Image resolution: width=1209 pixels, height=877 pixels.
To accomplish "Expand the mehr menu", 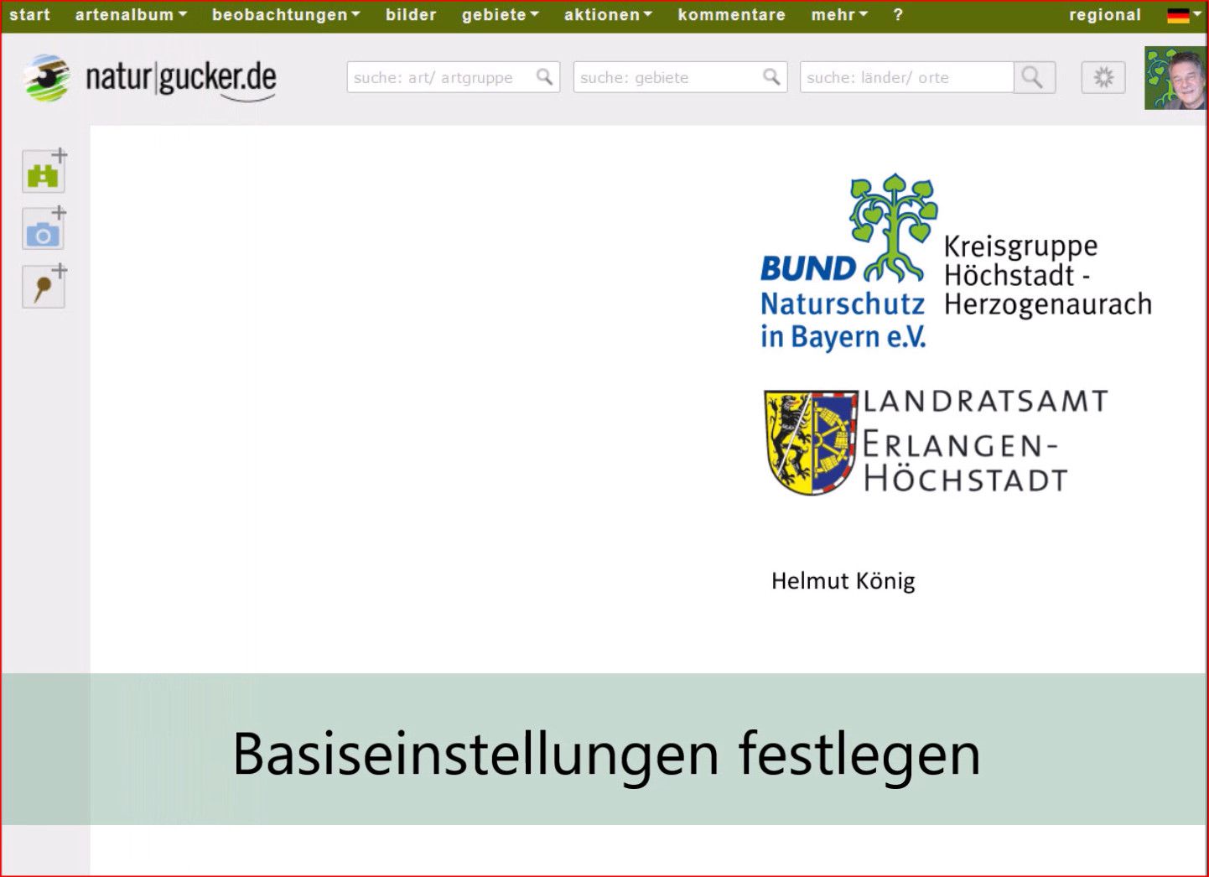I will pos(839,15).
